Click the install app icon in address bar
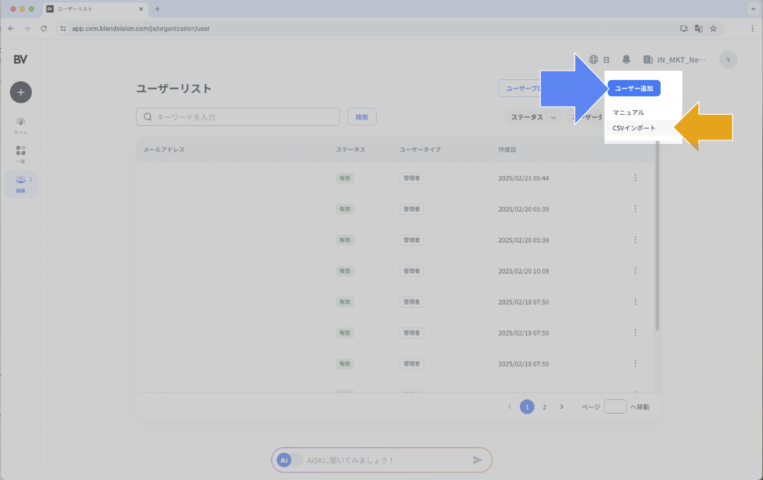Image resolution: width=763 pixels, height=480 pixels. (684, 29)
